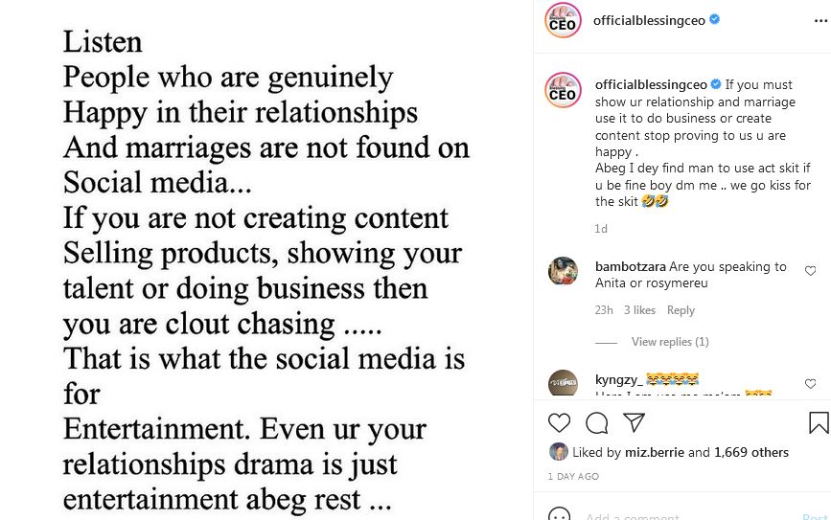Click the bambotzara username
Image resolution: width=831 pixels, height=520 pixels.
click(x=630, y=267)
